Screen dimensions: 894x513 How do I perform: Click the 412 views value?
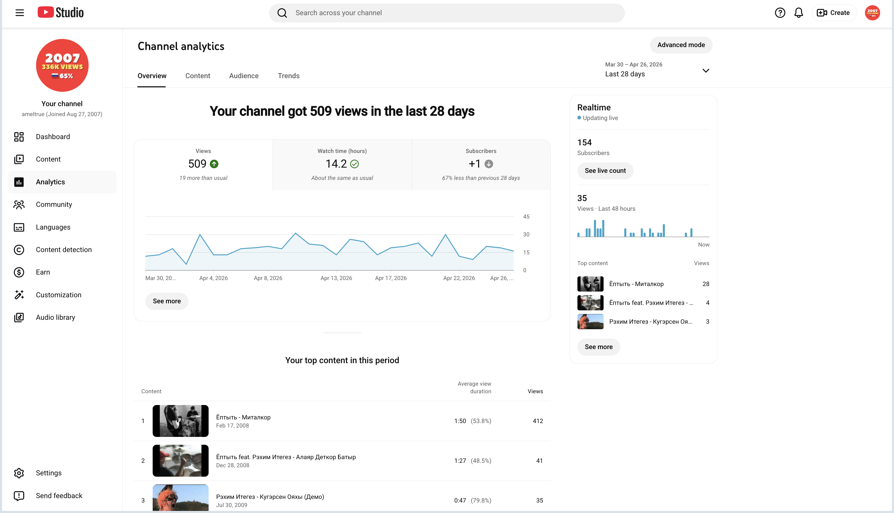tap(537, 421)
